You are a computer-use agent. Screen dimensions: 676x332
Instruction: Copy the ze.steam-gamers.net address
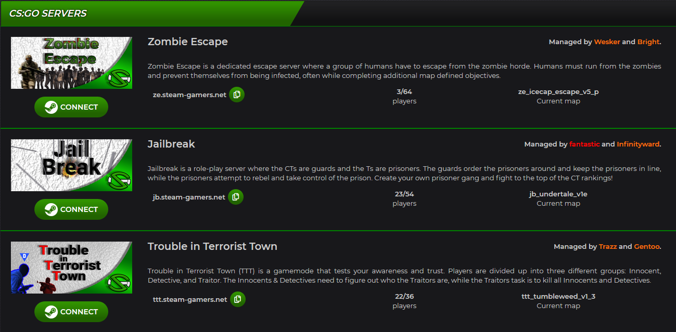point(237,95)
